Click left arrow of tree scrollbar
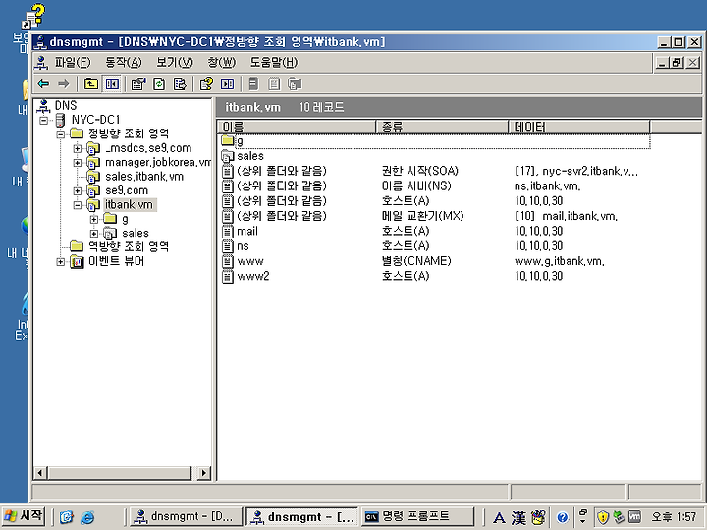This screenshot has width=707, height=530. pyautogui.click(x=40, y=473)
